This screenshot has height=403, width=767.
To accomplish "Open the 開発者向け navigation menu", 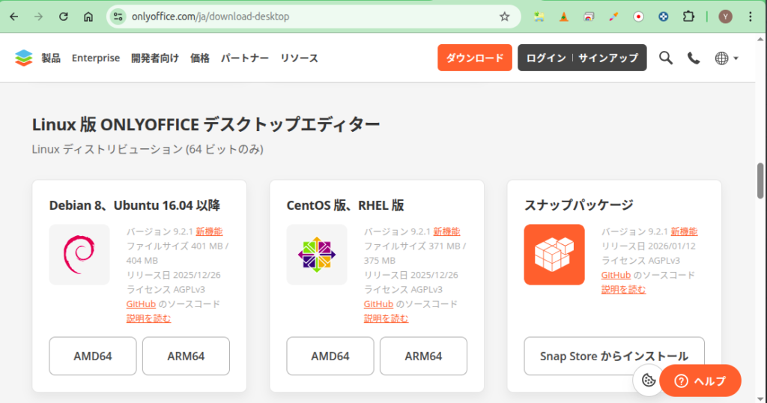I will coord(155,58).
